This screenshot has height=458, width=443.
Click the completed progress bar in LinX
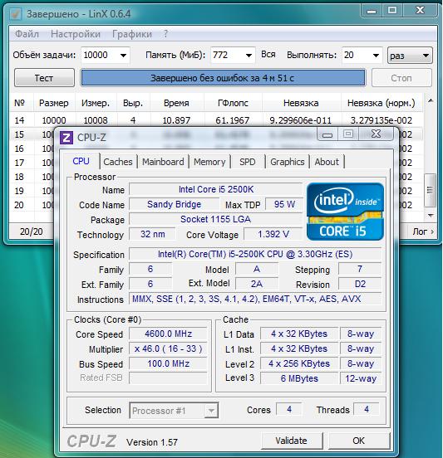click(223, 78)
